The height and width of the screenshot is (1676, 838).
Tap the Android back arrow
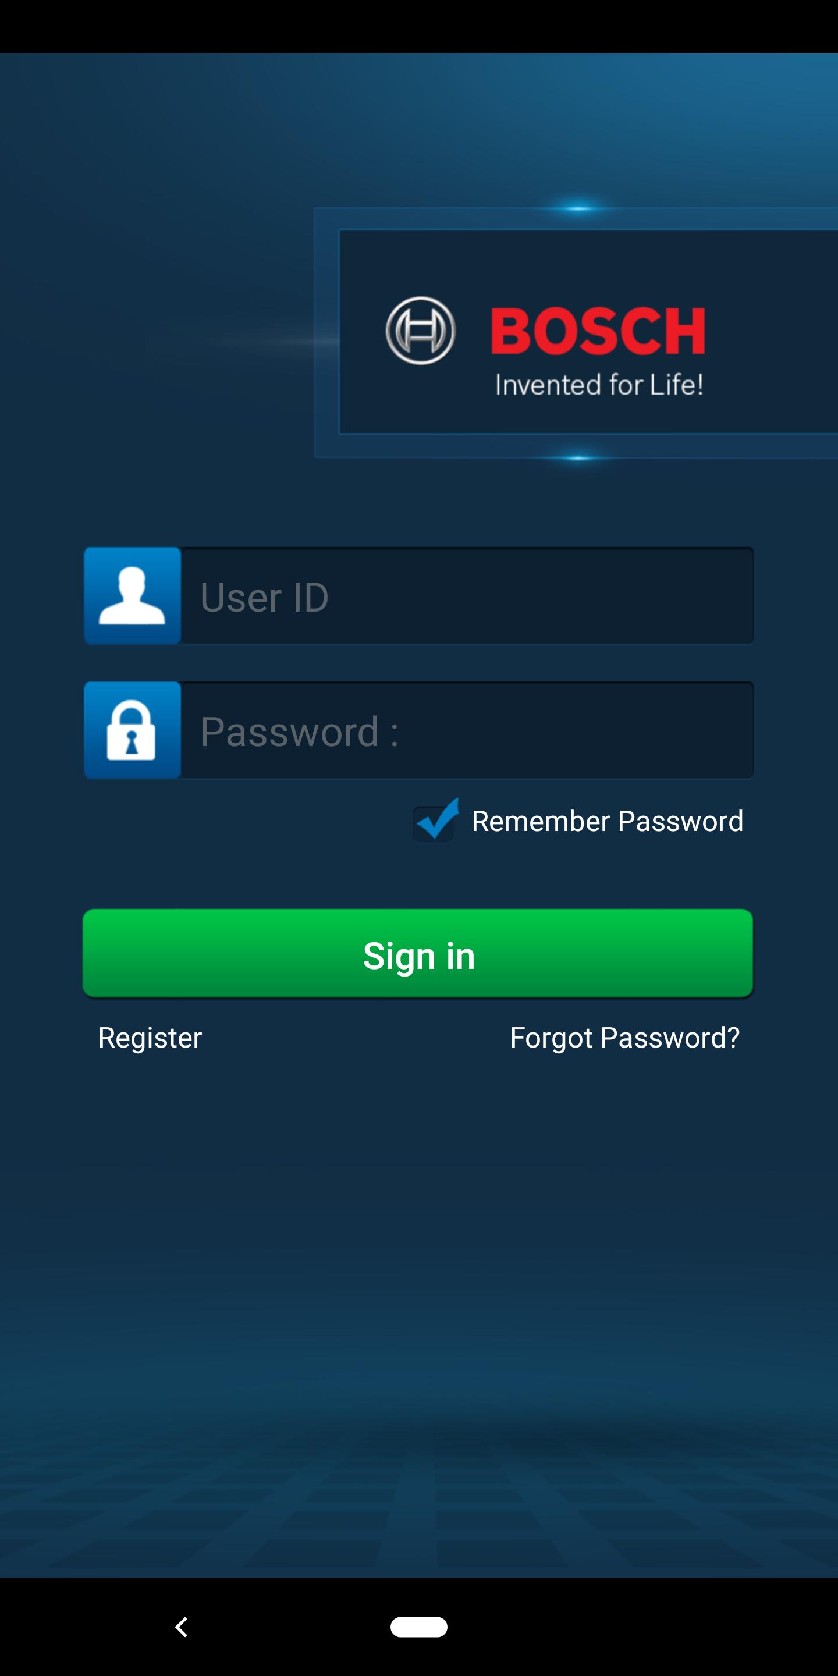pos(182,1627)
